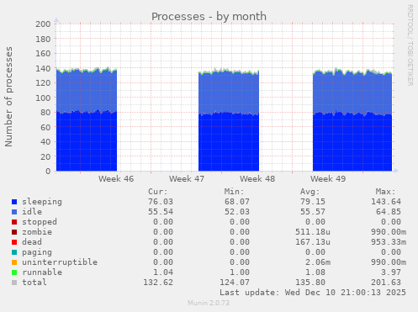Click the chart title 'Processes - by month'
Image resolution: width=418 pixels, height=312 pixels.
click(209, 17)
